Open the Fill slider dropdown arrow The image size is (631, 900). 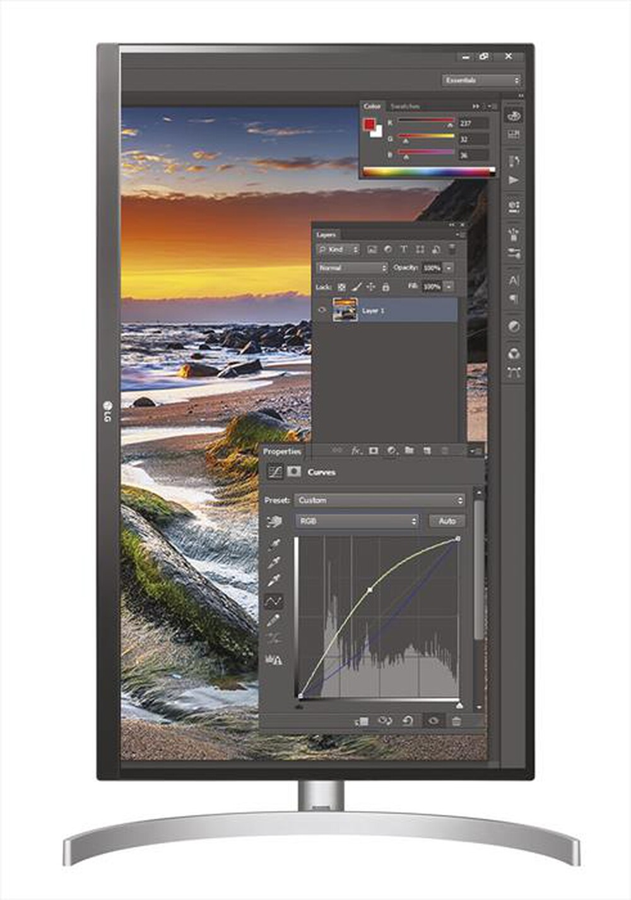[449, 286]
